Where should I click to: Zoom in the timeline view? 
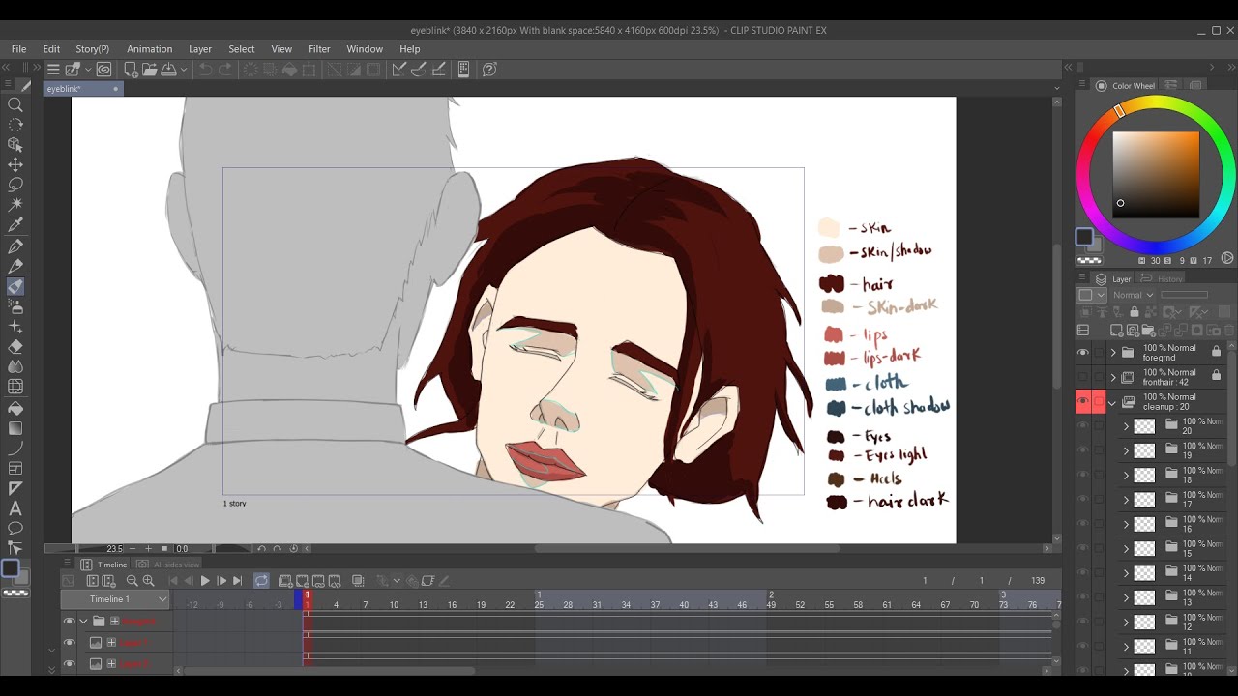coord(148,581)
